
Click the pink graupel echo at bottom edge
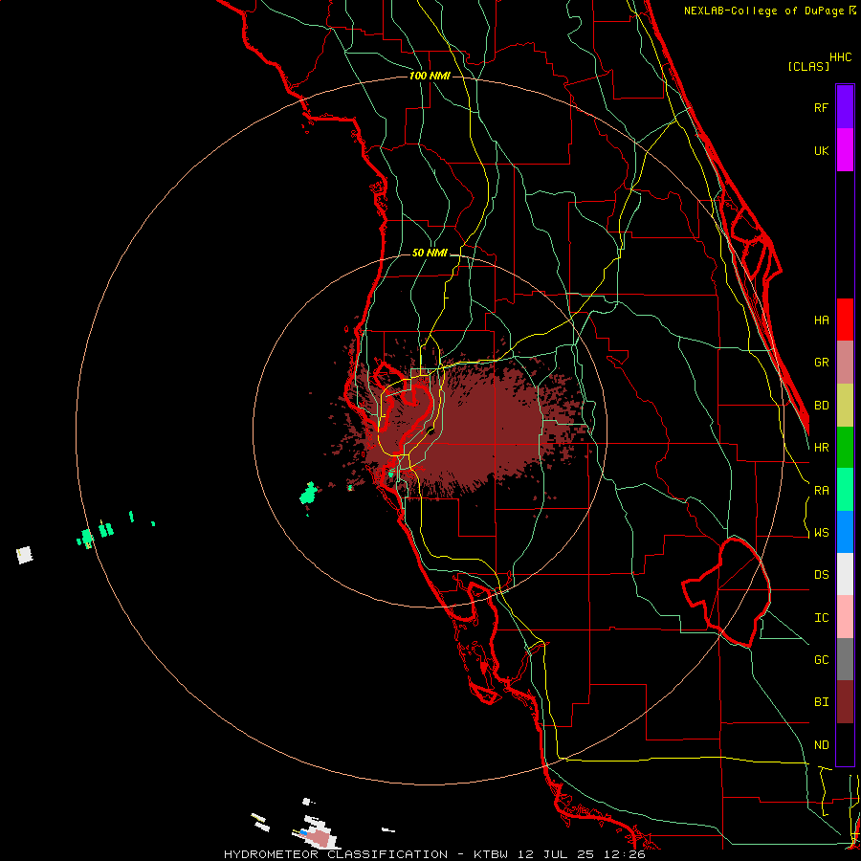319,838
